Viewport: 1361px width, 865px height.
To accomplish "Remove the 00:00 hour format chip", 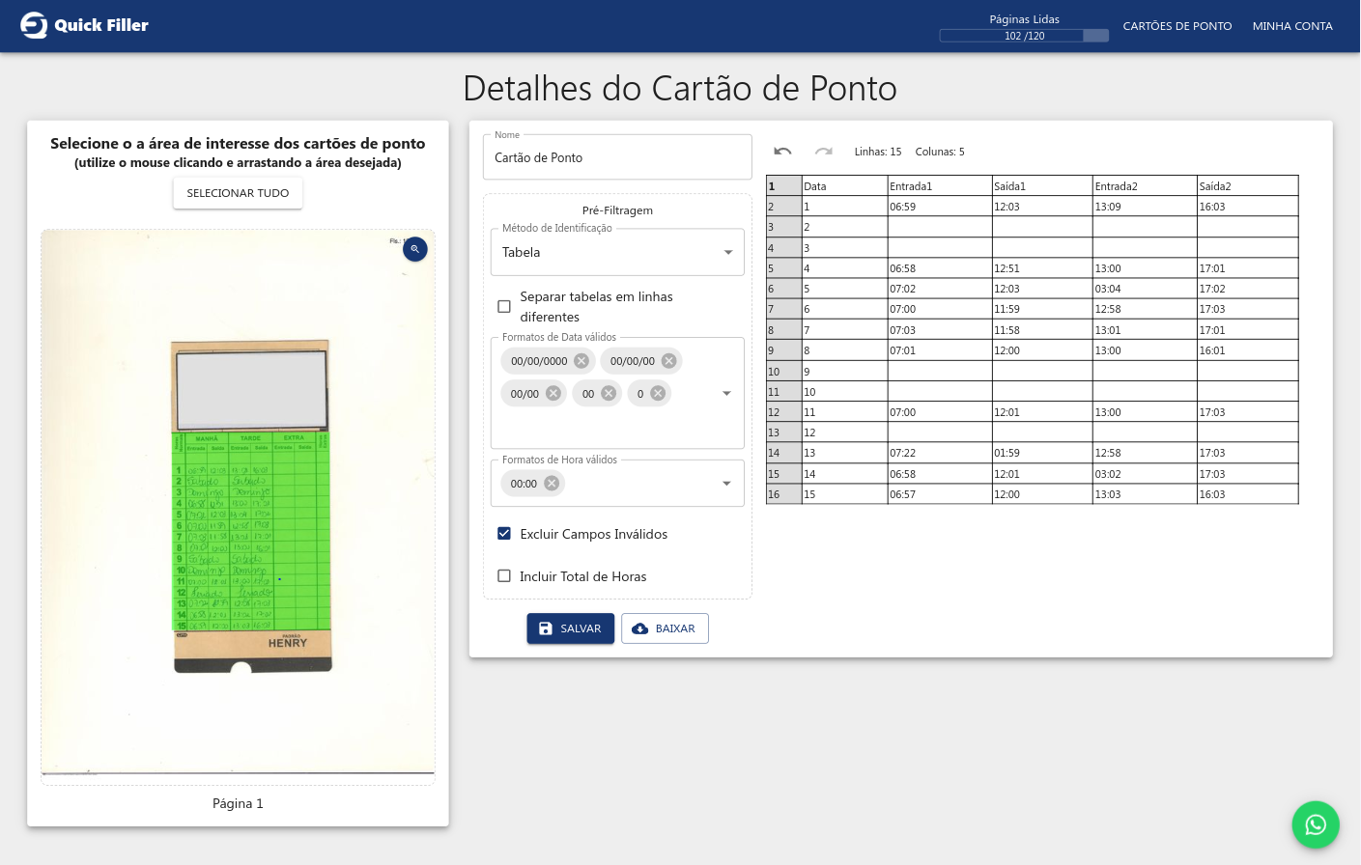I will [x=551, y=483].
